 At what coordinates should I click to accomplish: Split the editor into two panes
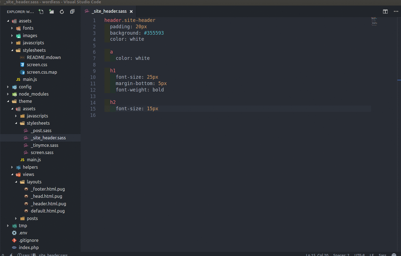(x=385, y=12)
